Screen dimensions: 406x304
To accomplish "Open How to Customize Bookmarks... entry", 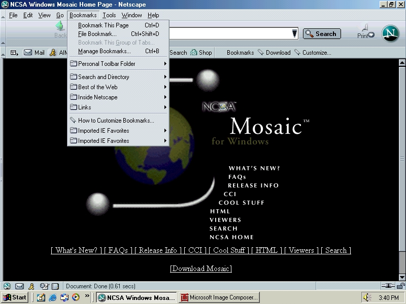I will 118,121.
